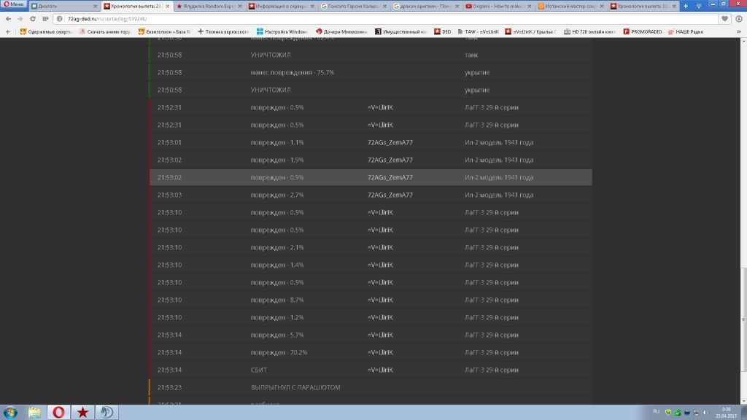Select поврежден - 2.7% entry
This screenshot has height=420, width=747.
tap(277, 195)
